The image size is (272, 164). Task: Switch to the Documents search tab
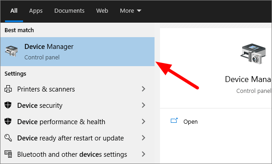(70, 11)
